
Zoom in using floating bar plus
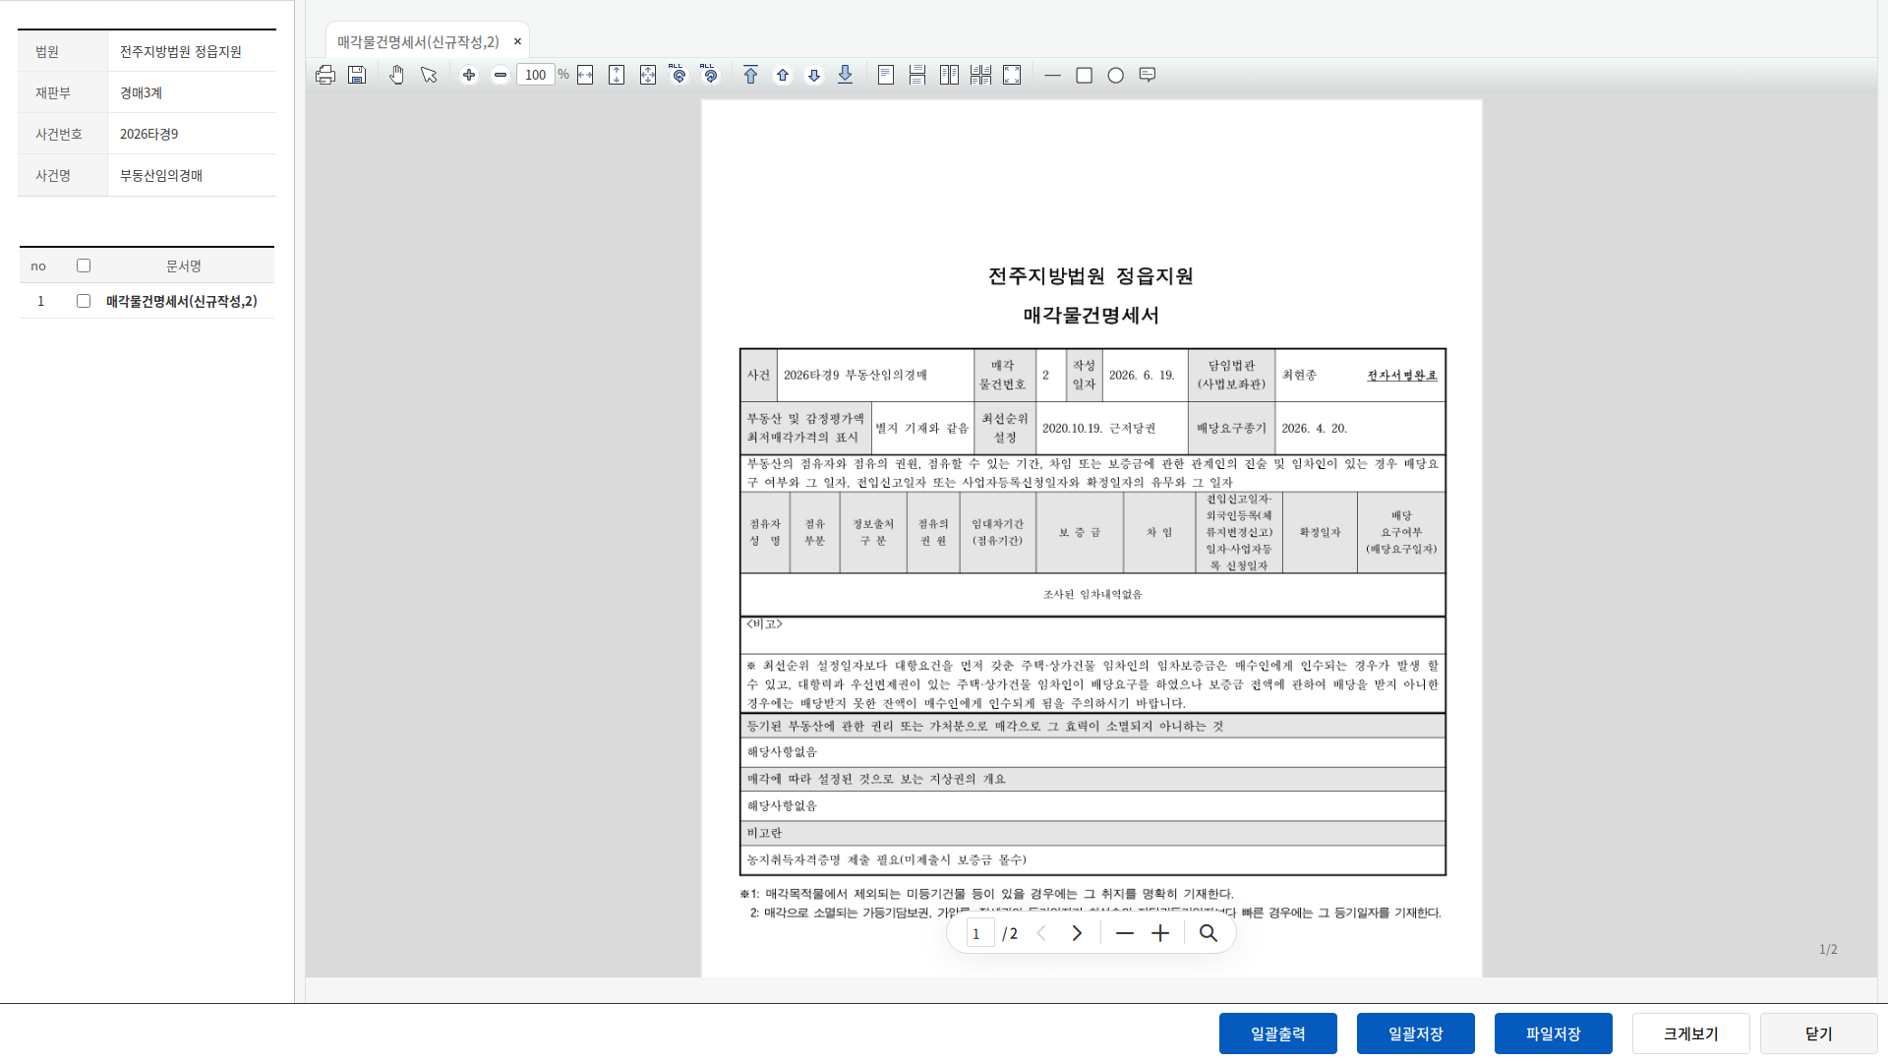click(1160, 933)
